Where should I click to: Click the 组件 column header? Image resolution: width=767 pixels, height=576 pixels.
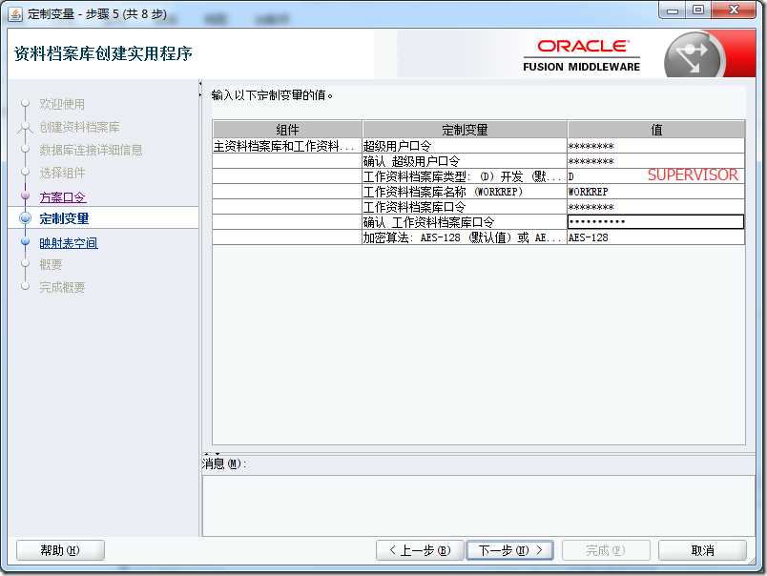287,130
